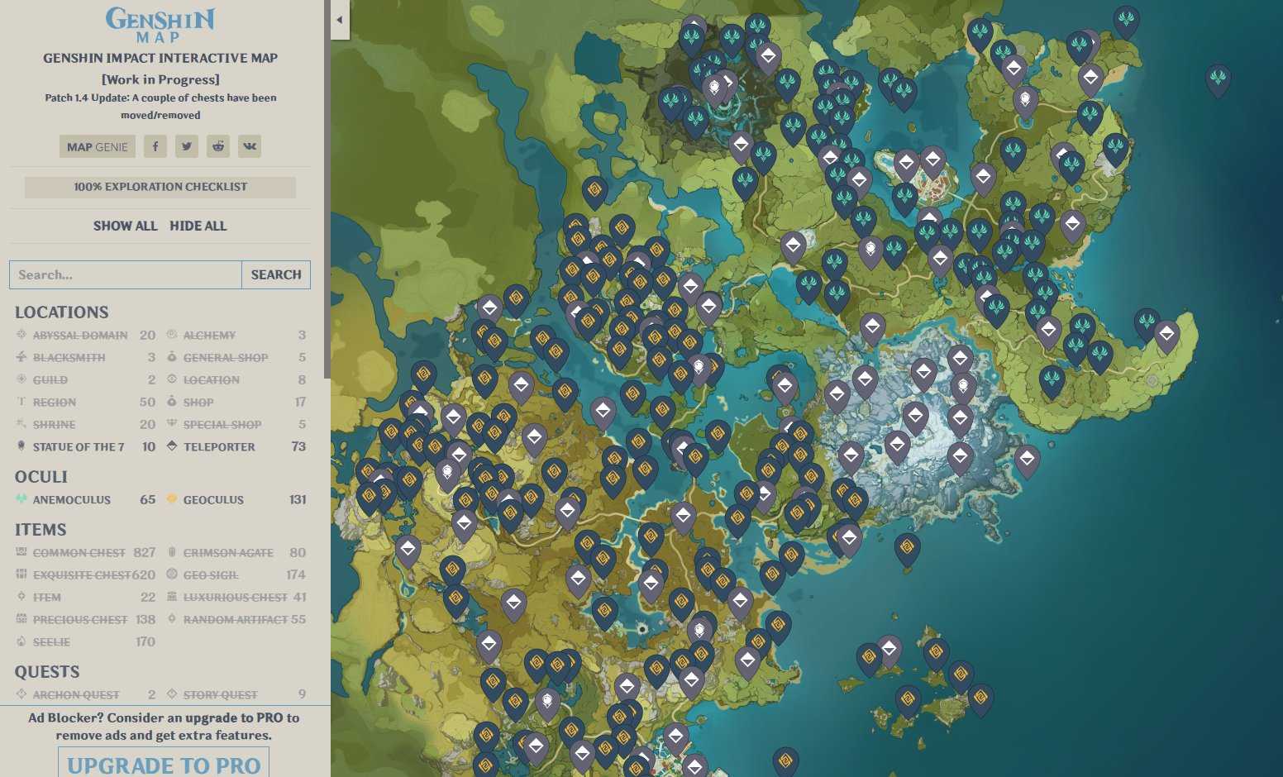Click the Search button
The height and width of the screenshot is (777, 1283).
(276, 274)
